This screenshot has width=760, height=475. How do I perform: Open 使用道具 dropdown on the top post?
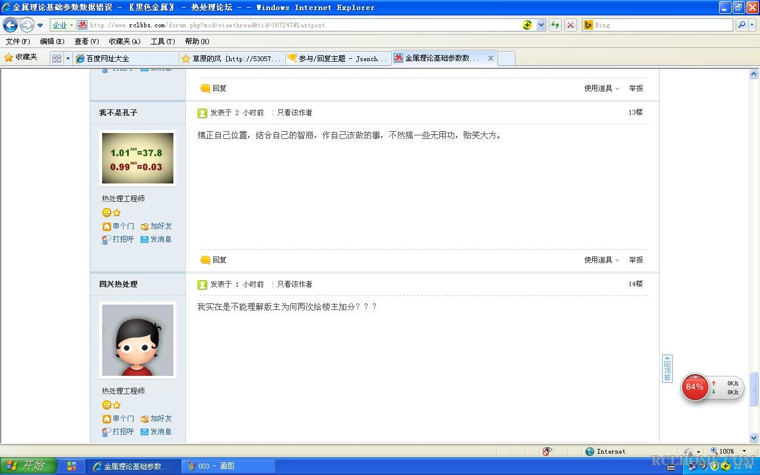(601, 88)
